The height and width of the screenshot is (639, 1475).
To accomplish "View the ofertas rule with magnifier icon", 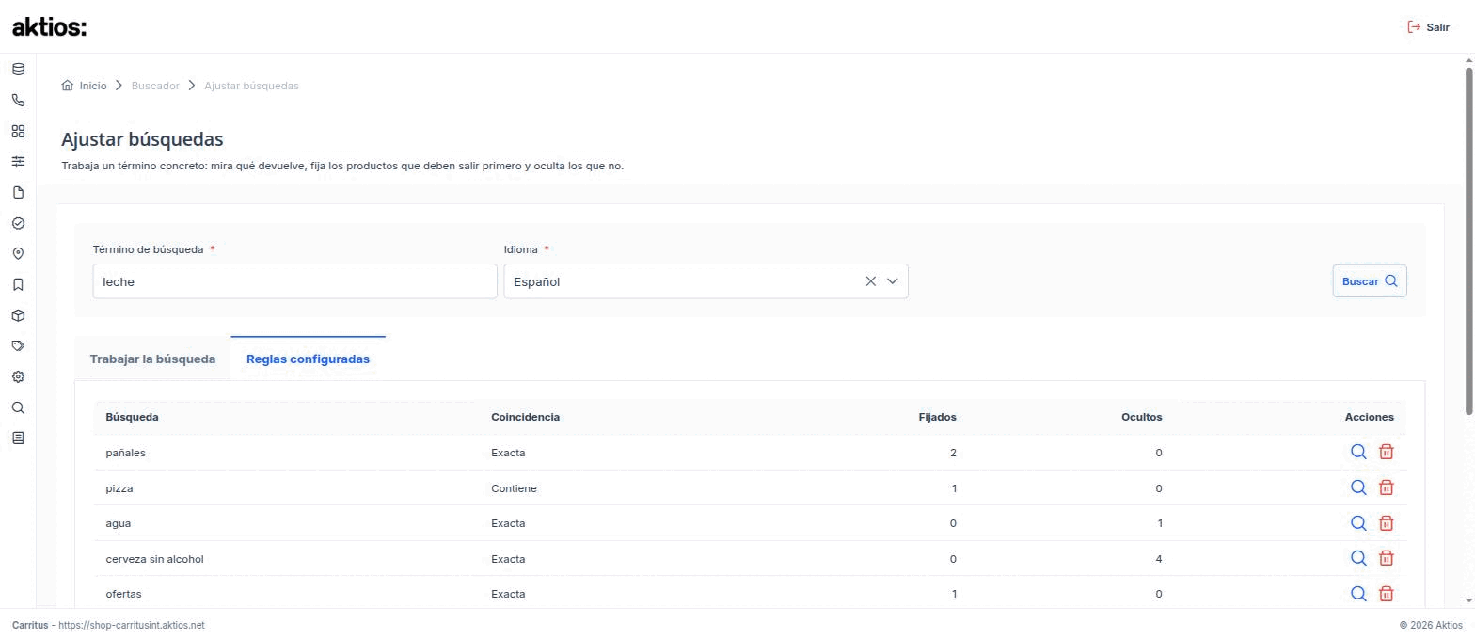I will coord(1358,594).
